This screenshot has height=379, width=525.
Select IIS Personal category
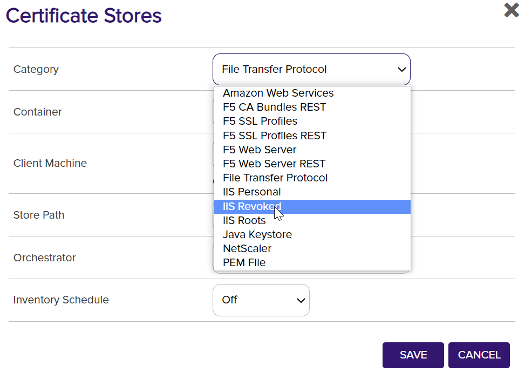pos(251,192)
